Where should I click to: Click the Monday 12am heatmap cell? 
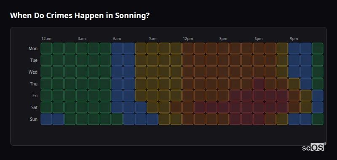[46, 48]
